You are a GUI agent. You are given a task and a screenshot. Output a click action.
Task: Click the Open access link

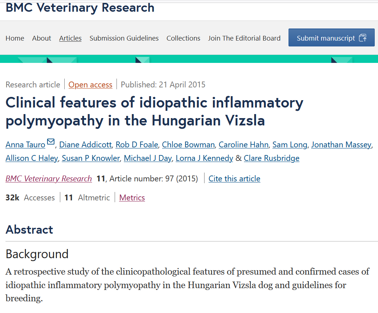[90, 85]
